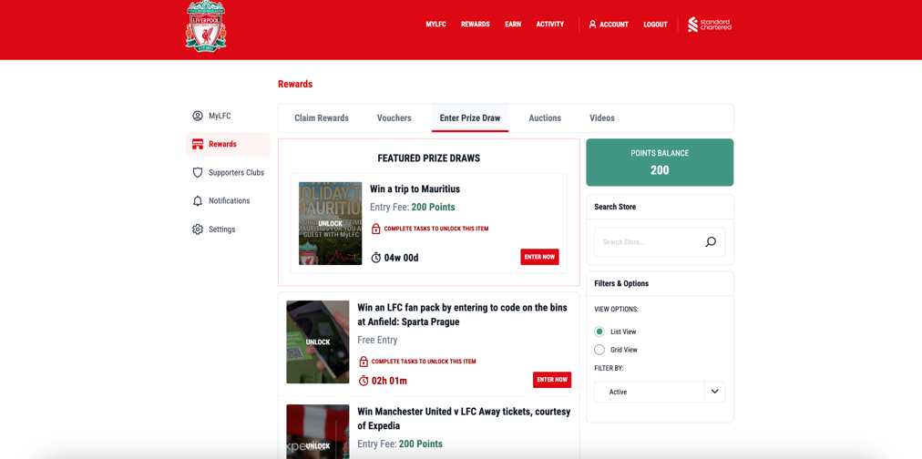Click LOGOUT in the header
This screenshot has width=922, height=459.
tap(655, 25)
